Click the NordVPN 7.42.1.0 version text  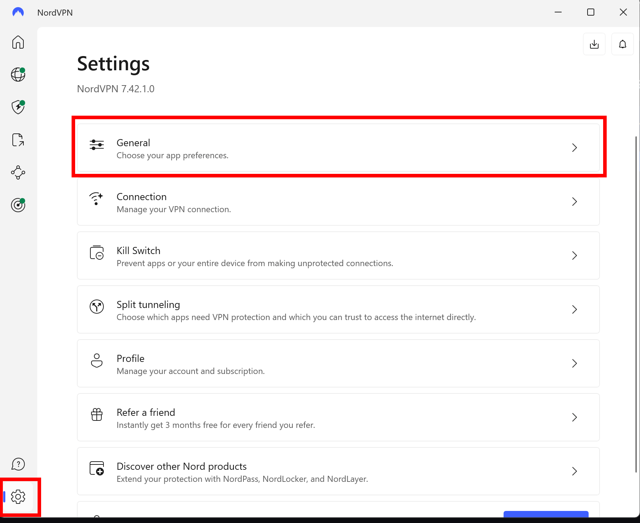coord(116,89)
